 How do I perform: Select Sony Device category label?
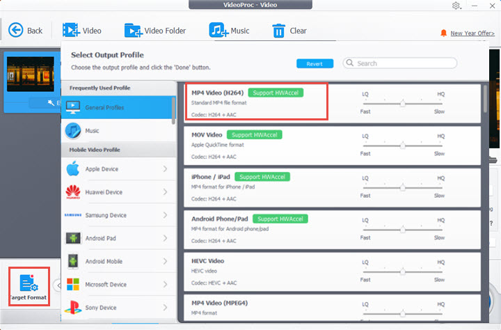coord(101,308)
